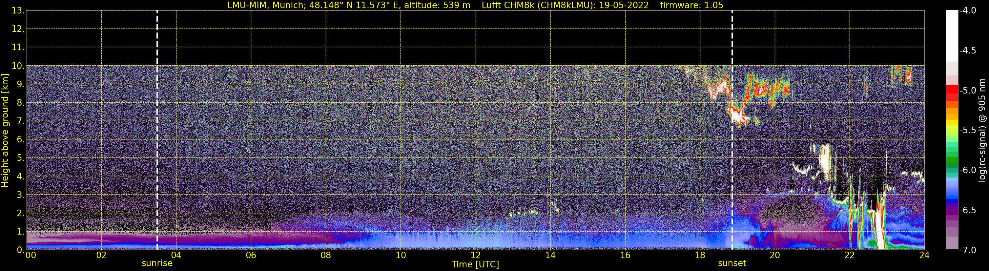Click the time axis tick '02'

[x=101, y=255]
